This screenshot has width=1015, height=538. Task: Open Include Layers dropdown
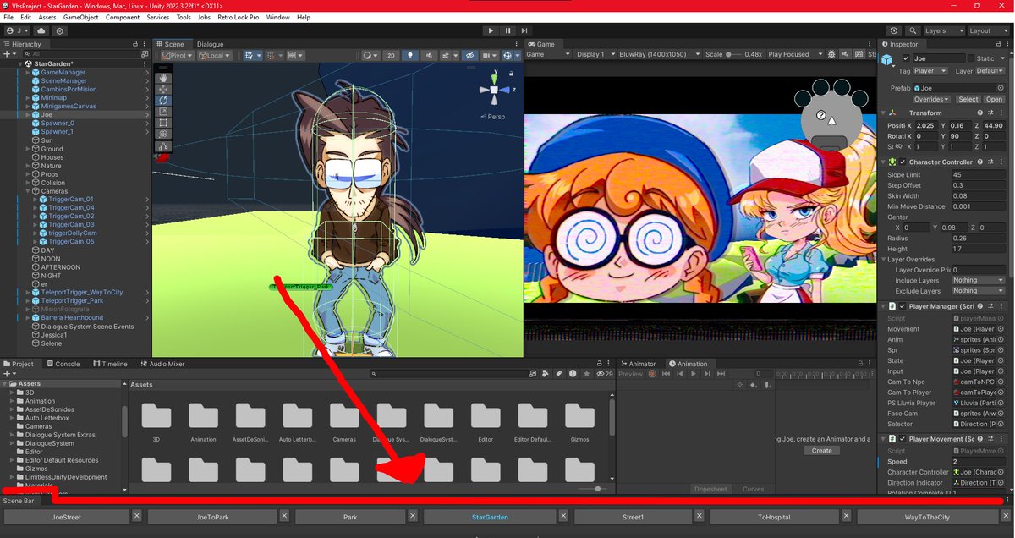coord(978,280)
